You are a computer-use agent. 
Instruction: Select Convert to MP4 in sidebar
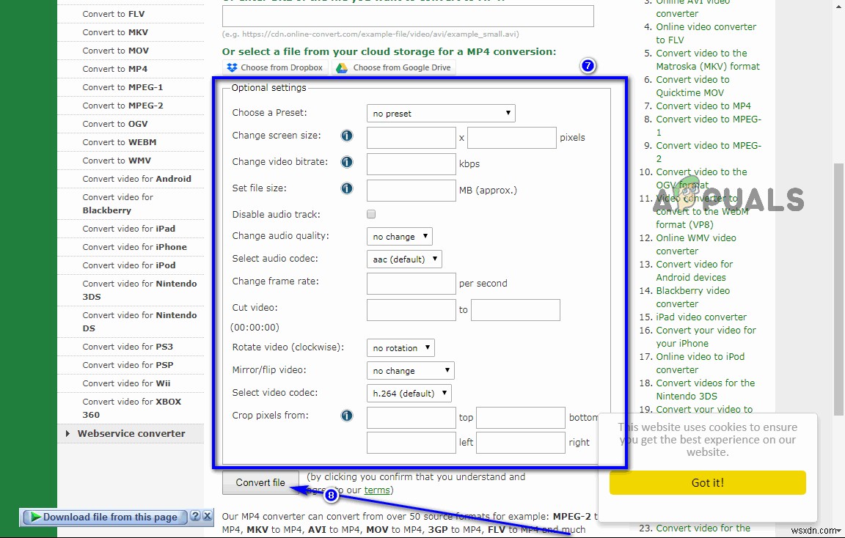pyautogui.click(x=114, y=69)
